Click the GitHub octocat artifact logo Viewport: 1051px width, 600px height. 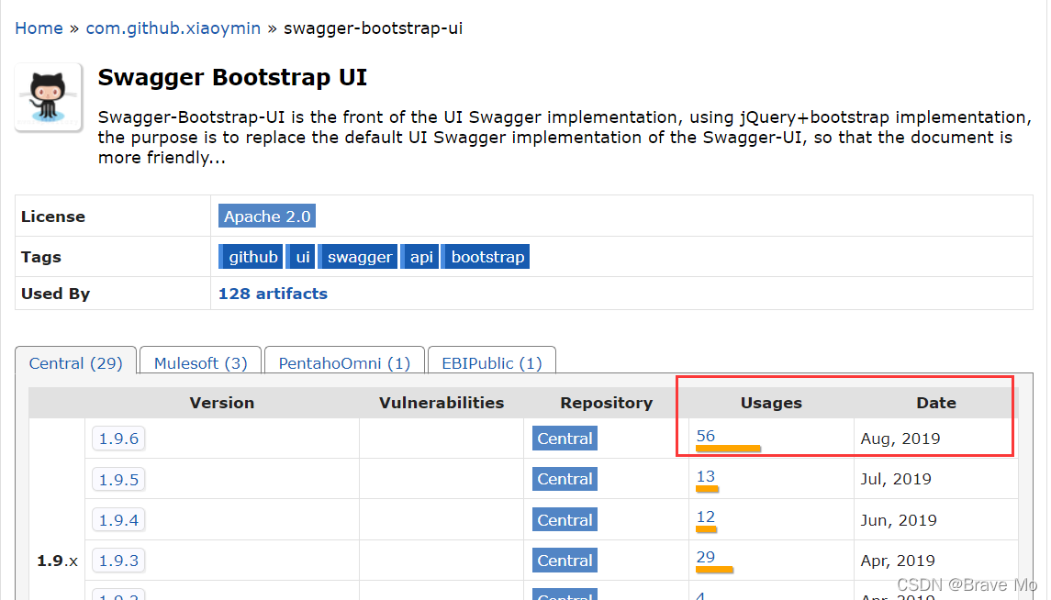pos(49,97)
